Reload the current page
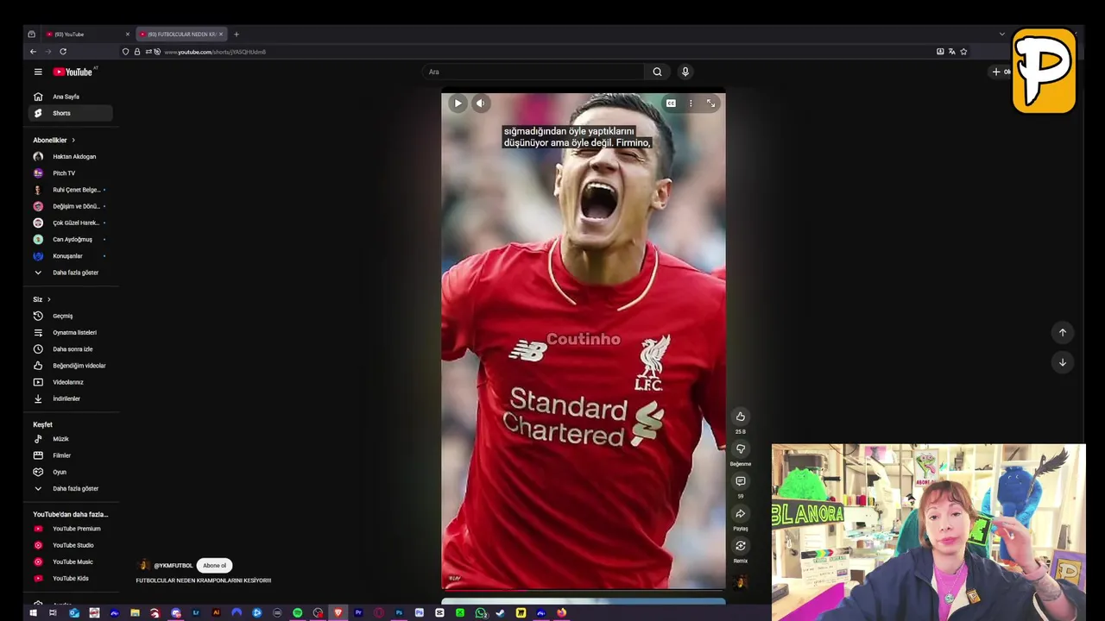This screenshot has width=1105, height=621. point(63,52)
